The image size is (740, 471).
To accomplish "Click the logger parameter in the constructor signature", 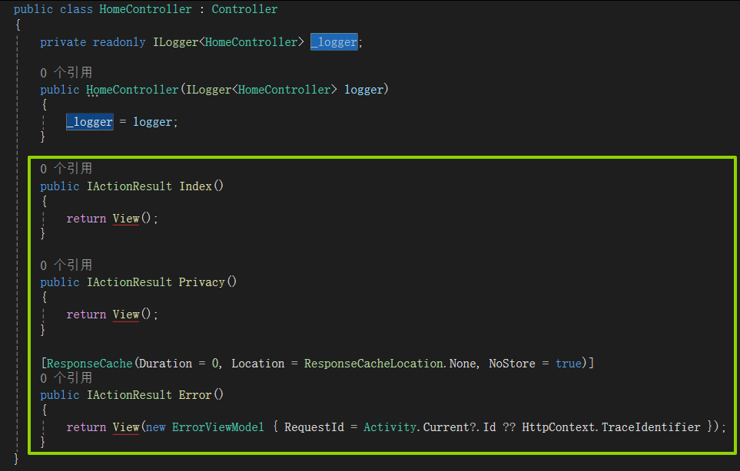I will pos(363,90).
